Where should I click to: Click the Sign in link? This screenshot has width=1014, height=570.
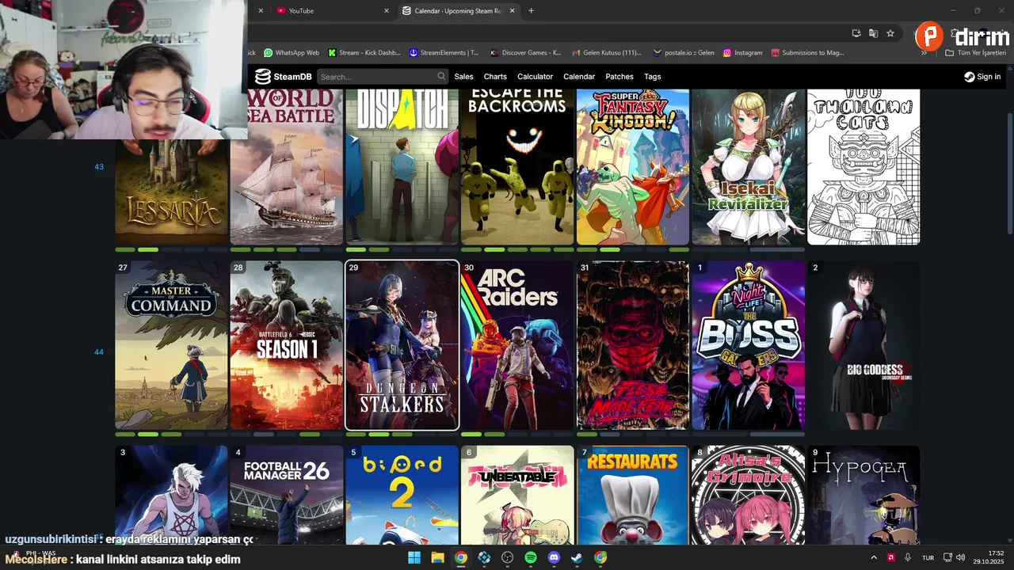[x=982, y=77]
